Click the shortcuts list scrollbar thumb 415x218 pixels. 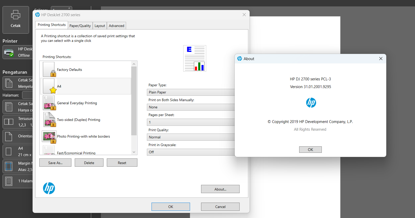[x=134, y=101]
